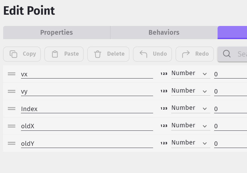Click the vy variable name field
Image resolution: width=247 pixels, height=173 pixels.
click(87, 91)
